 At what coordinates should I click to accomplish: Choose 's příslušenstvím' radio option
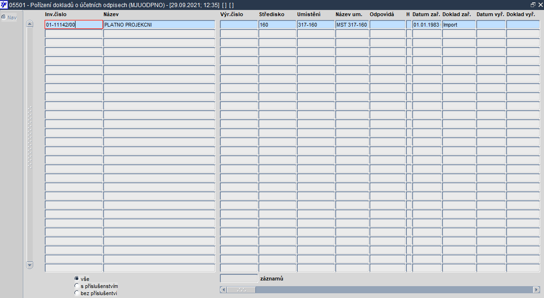77,286
